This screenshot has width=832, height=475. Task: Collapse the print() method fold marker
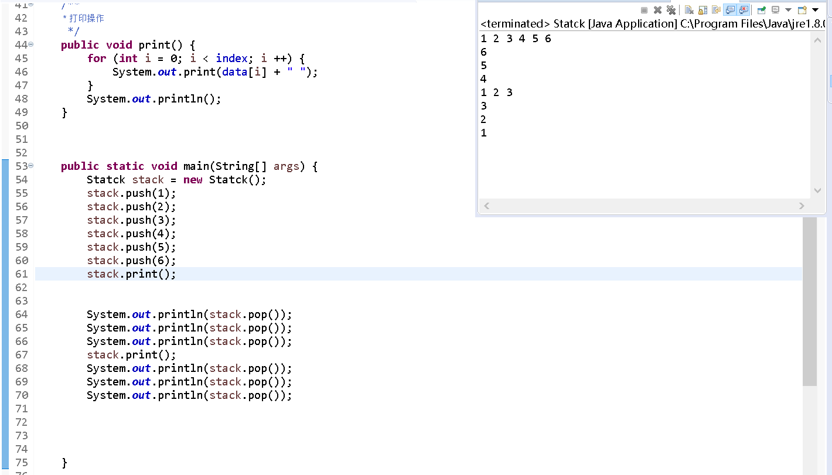31,44
